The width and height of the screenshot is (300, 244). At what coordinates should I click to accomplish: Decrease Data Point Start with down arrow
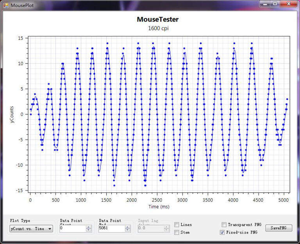(89, 230)
